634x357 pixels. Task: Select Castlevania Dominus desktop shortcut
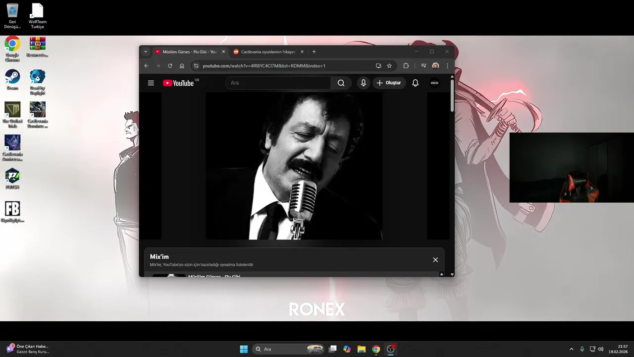coord(37,115)
